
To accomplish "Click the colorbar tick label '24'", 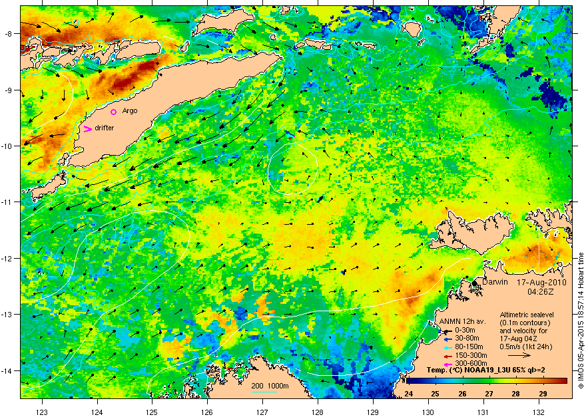I will coord(409,394).
